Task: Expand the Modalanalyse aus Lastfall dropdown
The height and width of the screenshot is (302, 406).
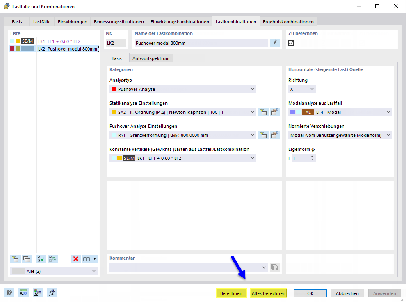Action: [x=340, y=112]
